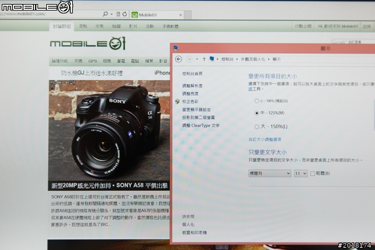Image resolution: width=375 pixels, height=250 pixels.
Task: Click 外觀及個人化 in the breadcrumb path
Action: click(253, 59)
